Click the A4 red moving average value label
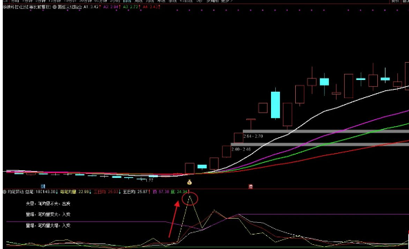The width and height of the screenshot is (409, 249). click(151, 7)
